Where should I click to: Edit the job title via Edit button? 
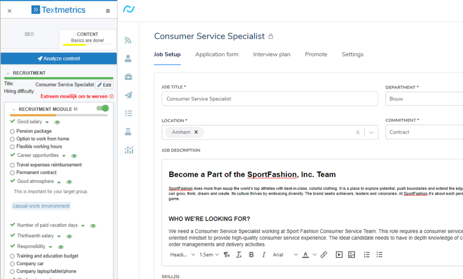[104, 85]
